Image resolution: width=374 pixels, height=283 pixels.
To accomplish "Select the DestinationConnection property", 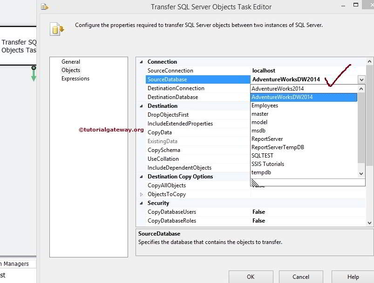I will click(198, 88).
